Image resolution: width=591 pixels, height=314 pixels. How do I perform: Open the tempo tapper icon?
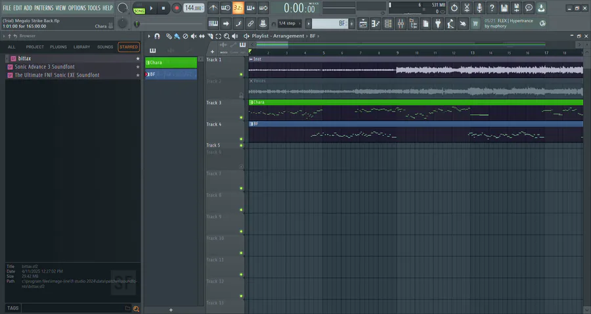pos(450,24)
